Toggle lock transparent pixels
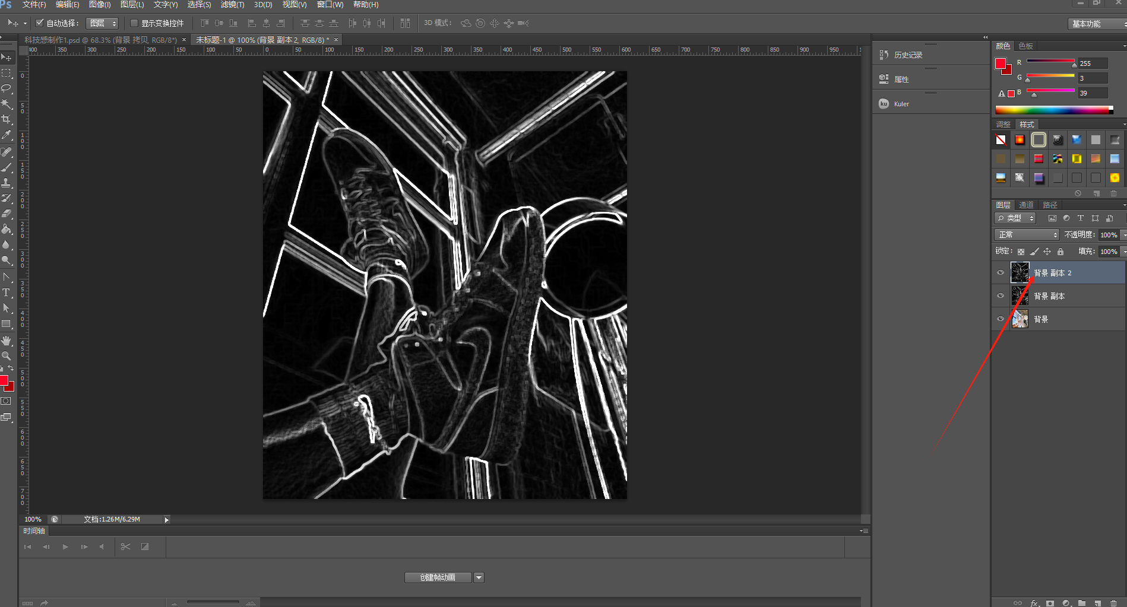Viewport: 1127px width, 607px height. 1021,252
